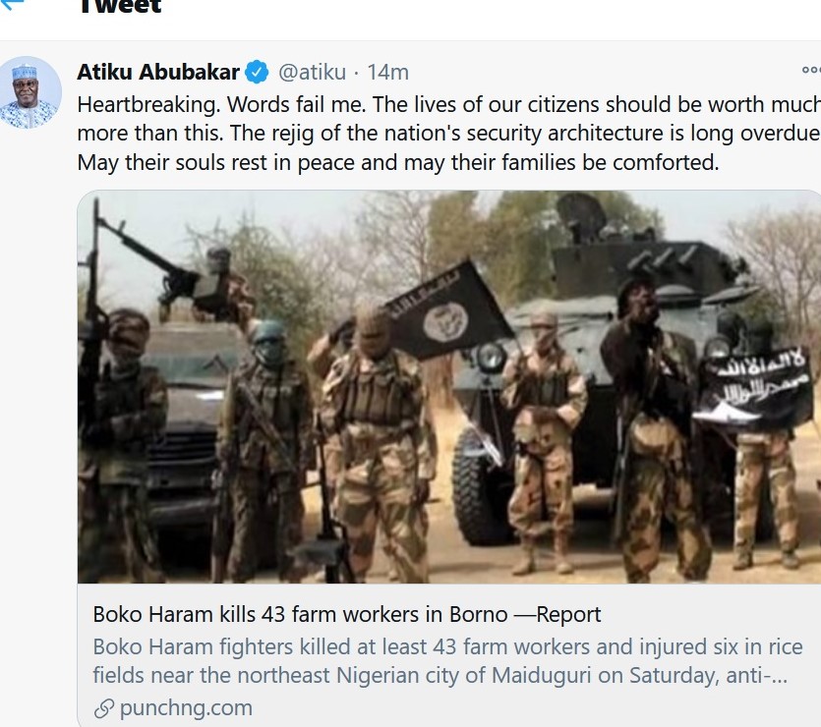Screen dimensions: 821x727
Task: Open the 14m tweet timestamp
Action: coord(387,72)
